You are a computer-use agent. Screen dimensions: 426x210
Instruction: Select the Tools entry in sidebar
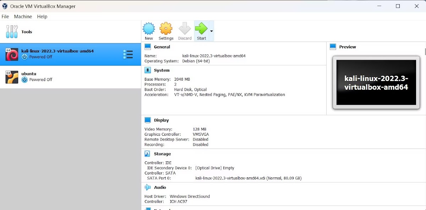click(70, 32)
